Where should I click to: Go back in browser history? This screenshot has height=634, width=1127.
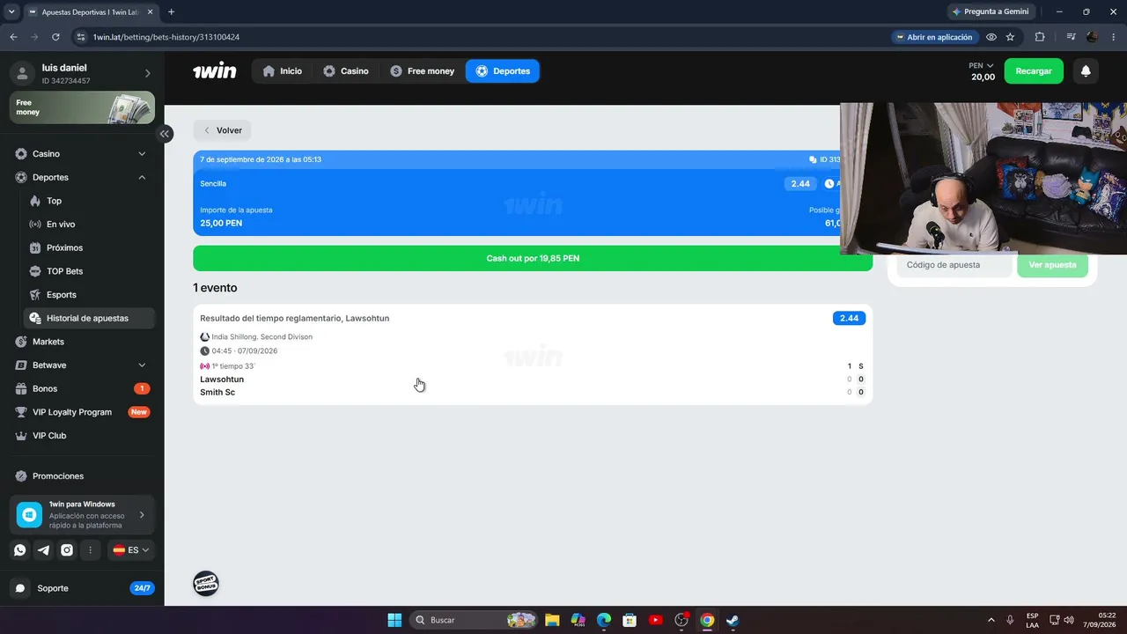(x=13, y=37)
